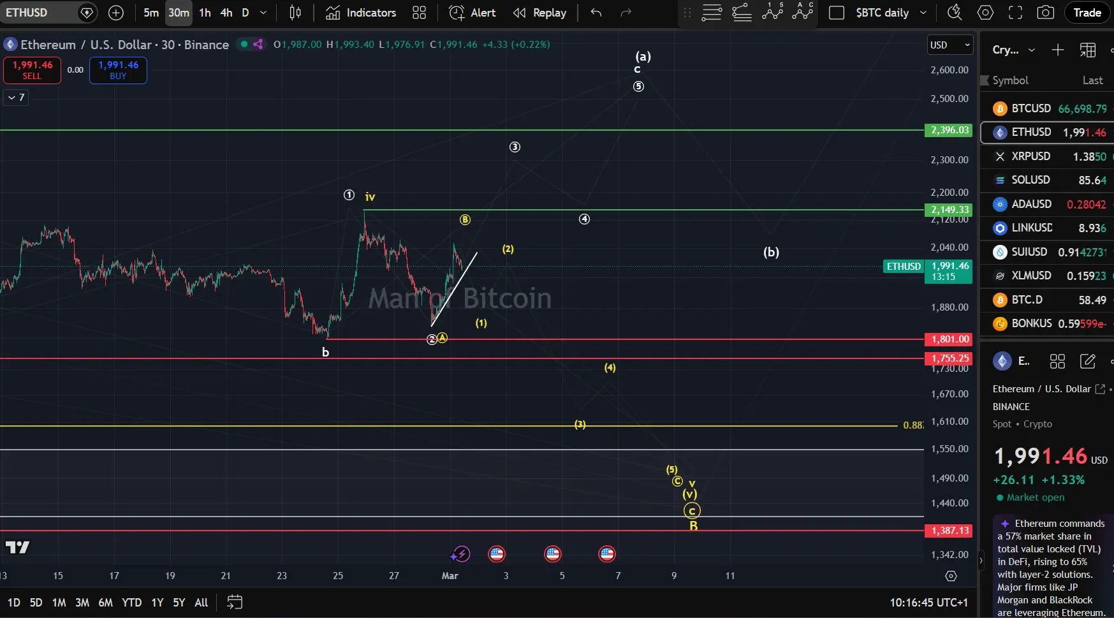Enter fullscreen mode
The width and height of the screenshot is (1114, 618).
1015,13
